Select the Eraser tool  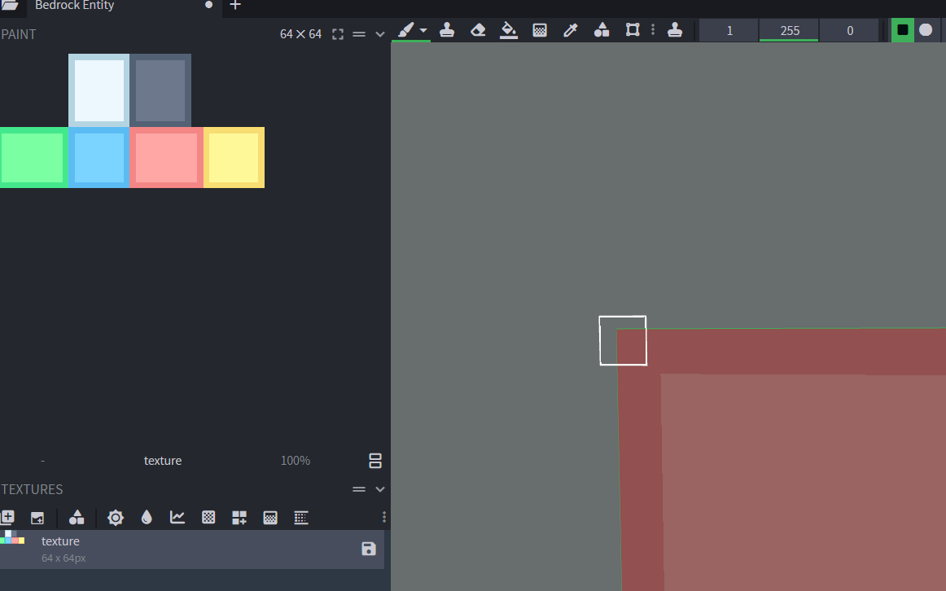point(478,30)
